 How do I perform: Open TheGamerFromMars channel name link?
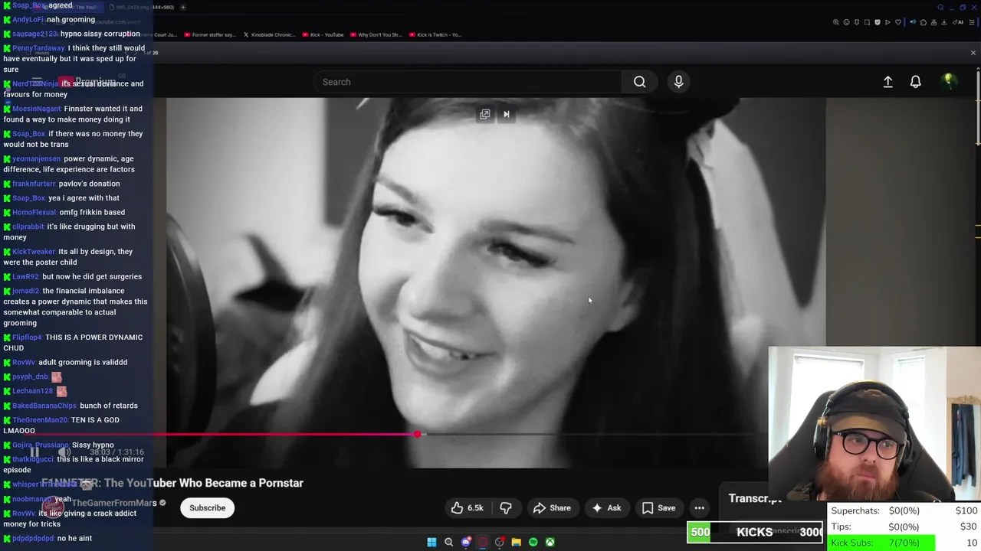114,503
